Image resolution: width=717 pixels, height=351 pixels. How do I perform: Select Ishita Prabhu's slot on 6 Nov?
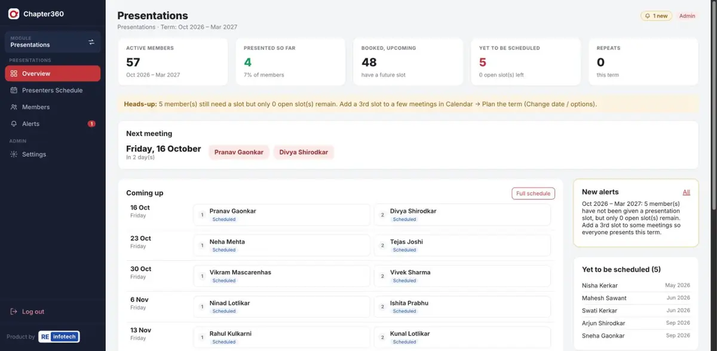pyautogui.click(x=462, y=307)
